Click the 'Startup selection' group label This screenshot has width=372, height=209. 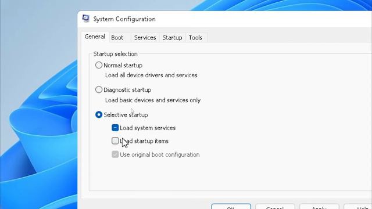(115, 54)
